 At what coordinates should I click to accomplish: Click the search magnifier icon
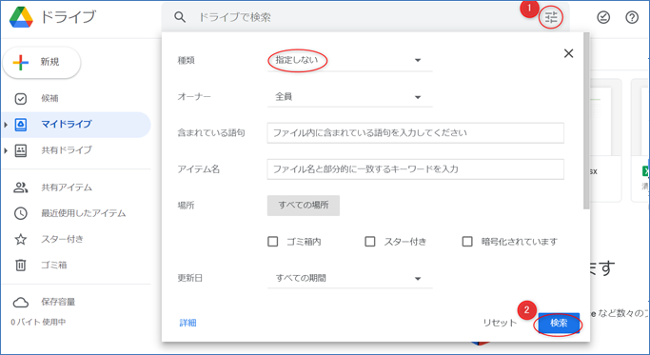click(180, 17)
